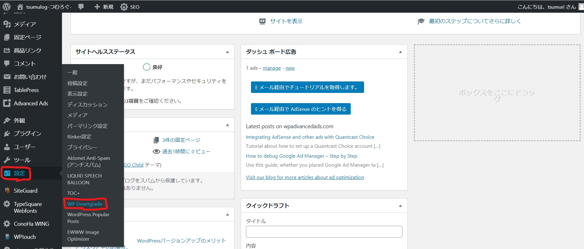The width and height of the screenshot is (584, 249).
Task: Click the manage ads link
Action: (x=272, y=68)
